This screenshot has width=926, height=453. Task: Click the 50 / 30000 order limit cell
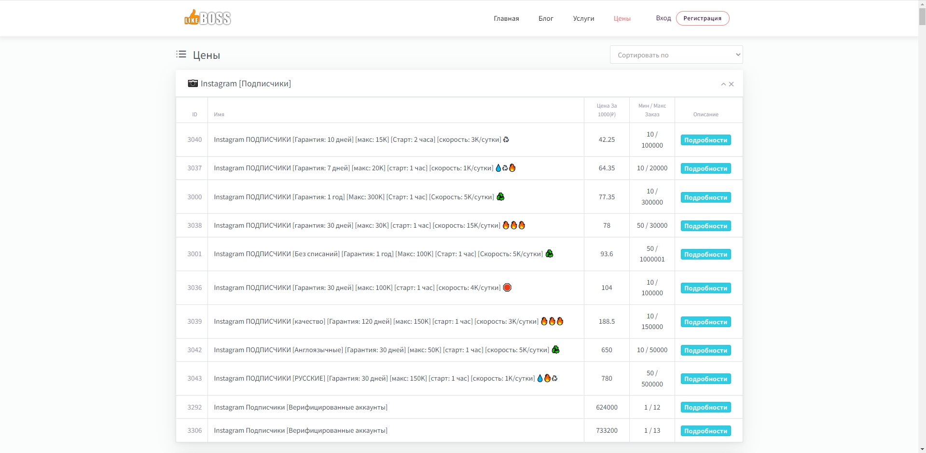(x=652, y=225)
